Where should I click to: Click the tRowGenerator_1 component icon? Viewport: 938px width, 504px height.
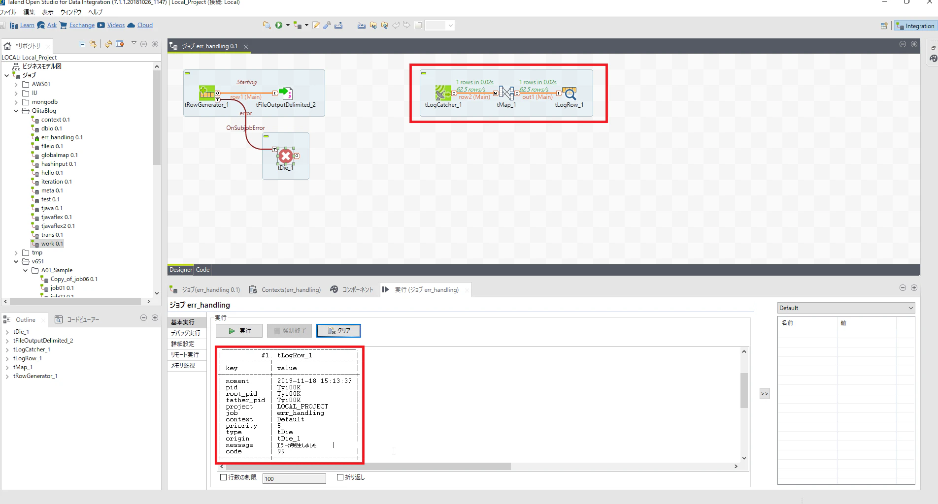[x=207, y=93]
